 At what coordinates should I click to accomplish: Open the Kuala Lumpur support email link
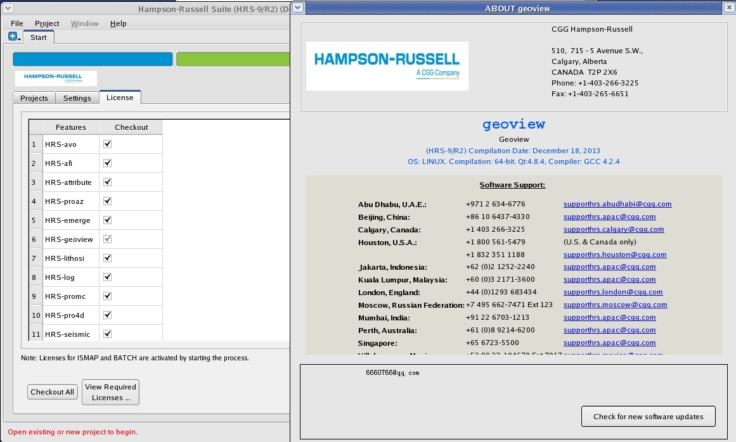click(609, 279)
